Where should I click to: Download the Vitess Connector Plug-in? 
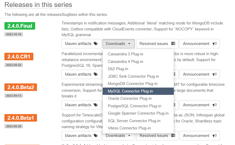pos(129,128)
